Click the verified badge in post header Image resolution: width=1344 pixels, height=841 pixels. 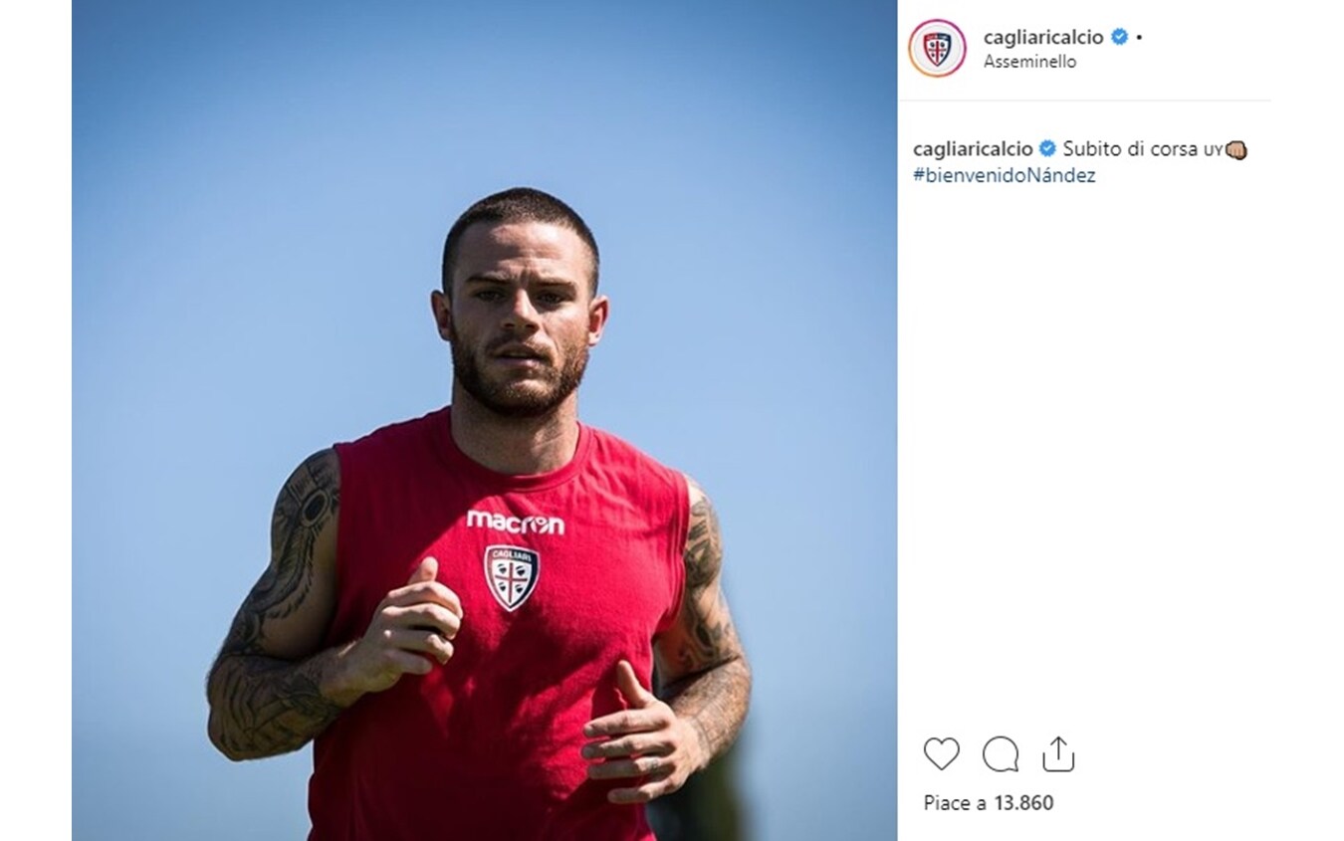[1119, 37]
